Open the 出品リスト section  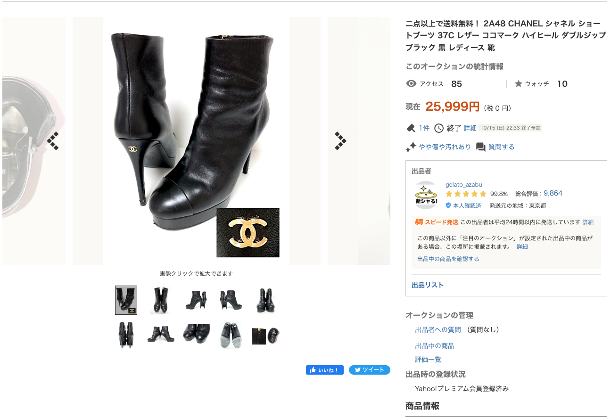[428, 285]
